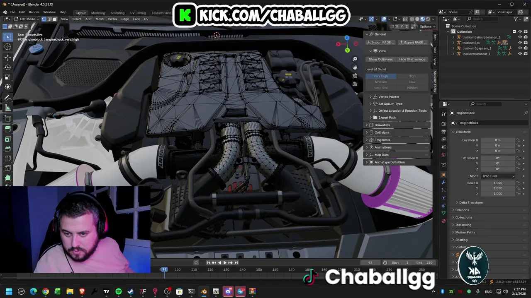Select the Transform tool
Image resolution: width=531 pixels, height=298 pixels.
(7, 87)
